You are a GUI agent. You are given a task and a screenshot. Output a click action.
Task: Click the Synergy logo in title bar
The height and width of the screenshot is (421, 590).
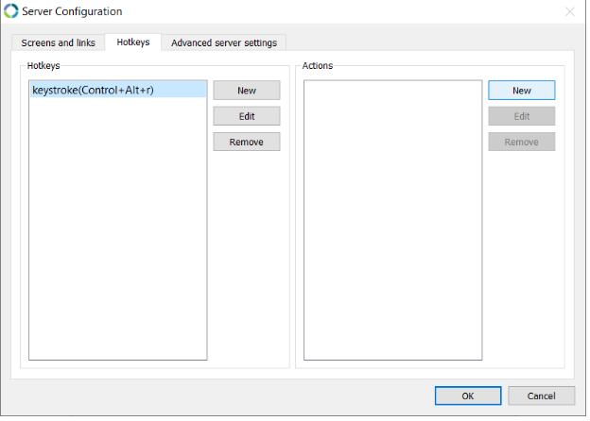pyautogui.click(x=11, y=11)
